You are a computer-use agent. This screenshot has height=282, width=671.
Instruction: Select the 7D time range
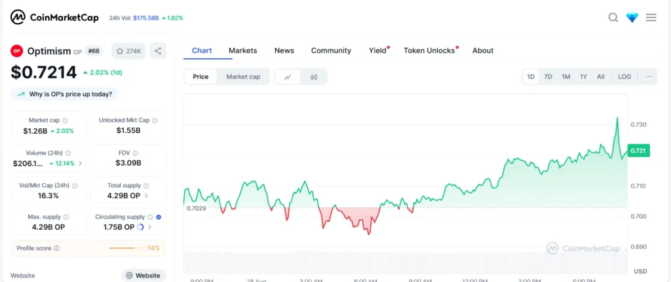coord(548,77)
